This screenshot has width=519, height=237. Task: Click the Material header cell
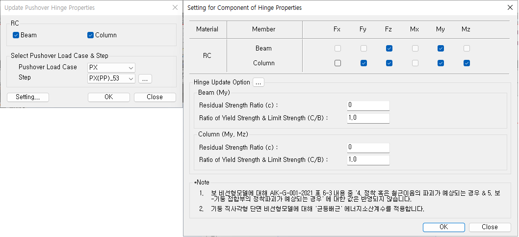(x=207, y=29)
